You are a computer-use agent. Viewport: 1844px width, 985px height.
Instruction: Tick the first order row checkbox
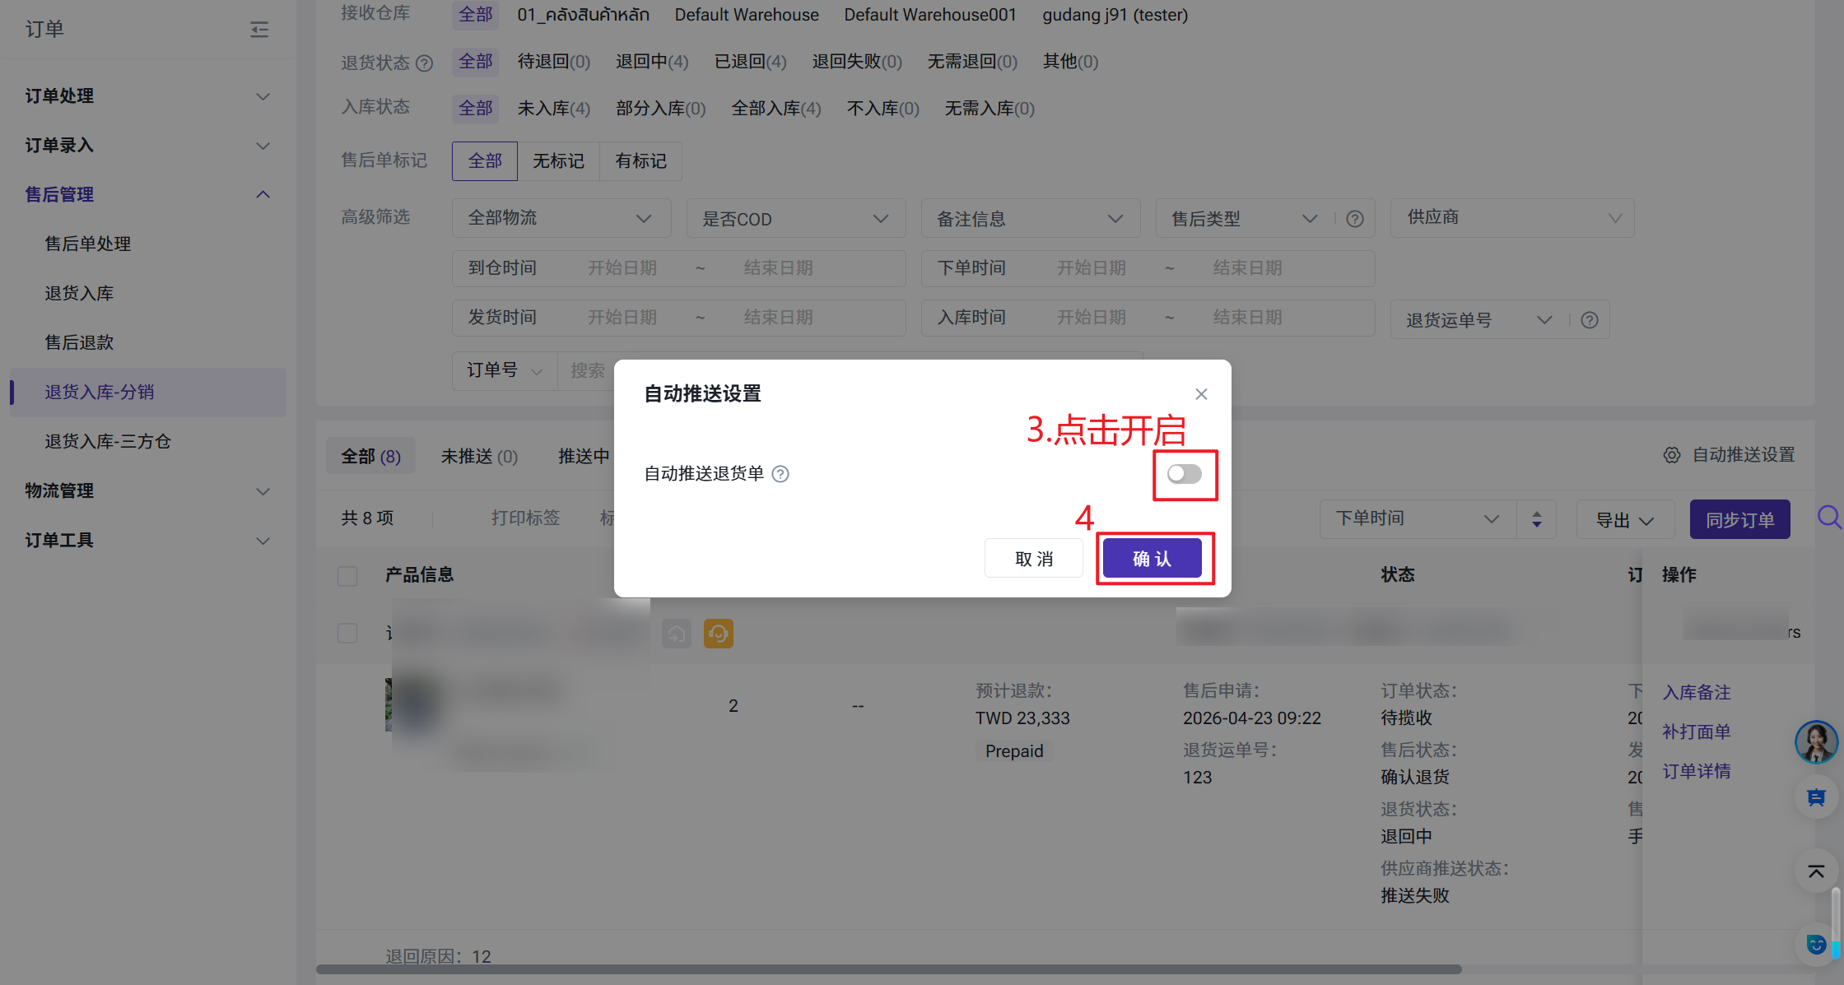[347, 633]
